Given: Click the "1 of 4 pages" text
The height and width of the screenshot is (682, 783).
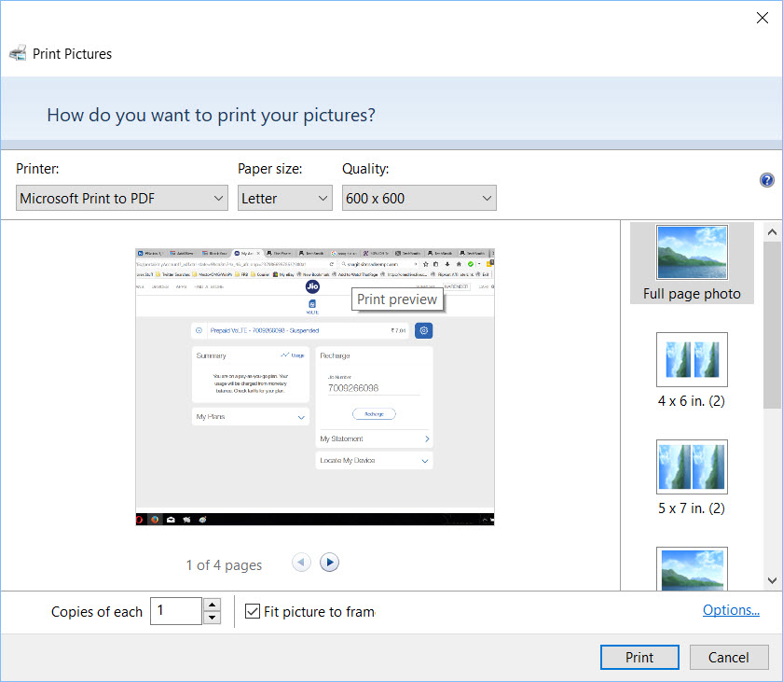Looking at the screenshot, I should (224, 565).
